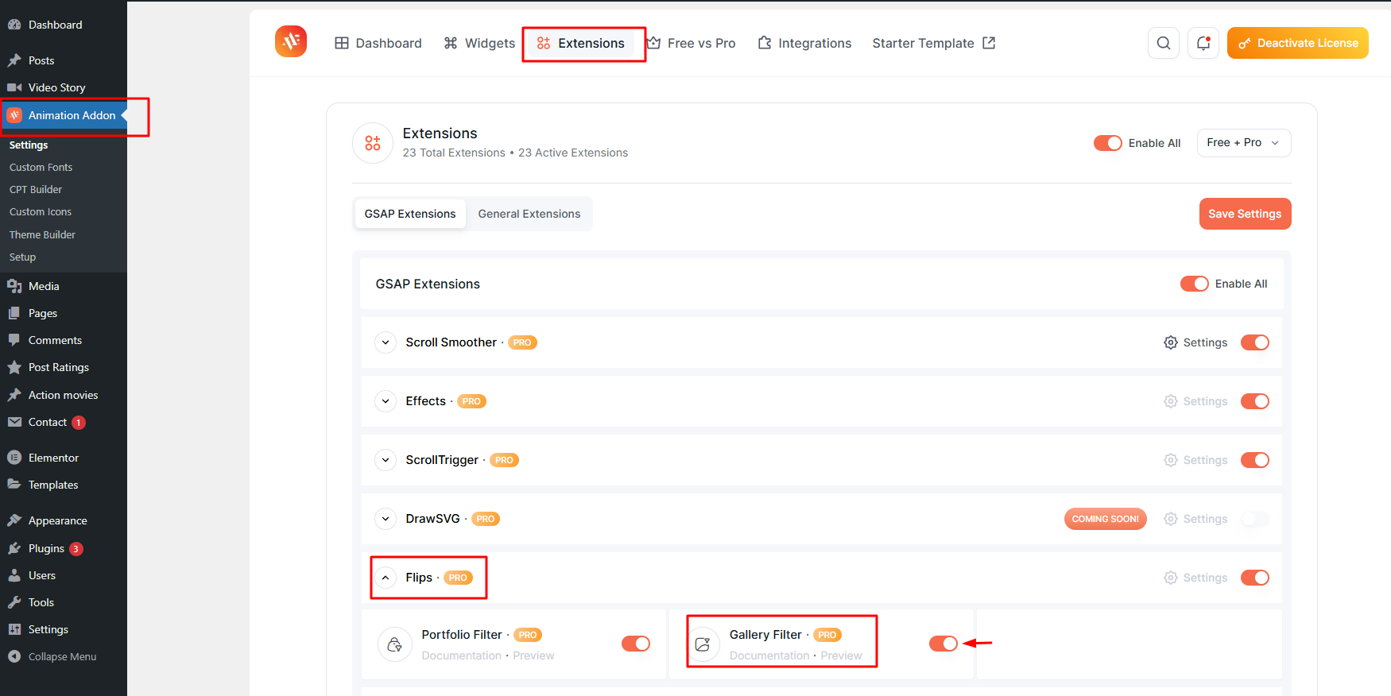This screenshot has height=696, width=1391.
Task: Expand the ScrollTrigger row chevron
Action: (386, 460)
